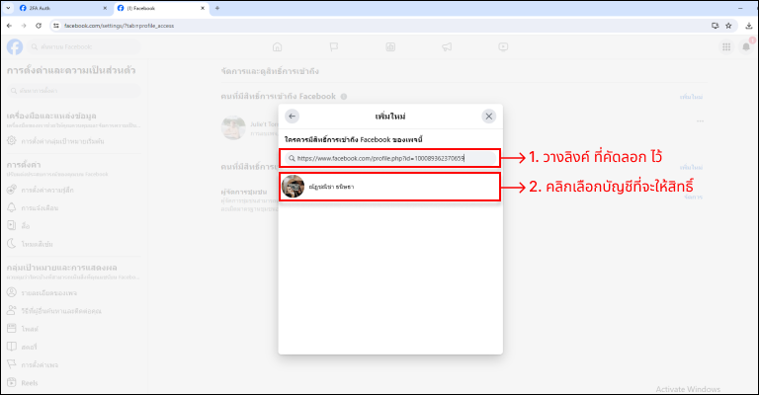Click the manage link beside community managers
759x395 pixels.
pyautogui.click(x=693, y=197)
